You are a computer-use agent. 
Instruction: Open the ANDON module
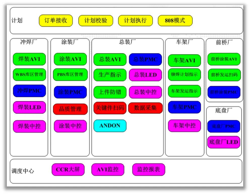pyautogui.click(x=110, y=125)
